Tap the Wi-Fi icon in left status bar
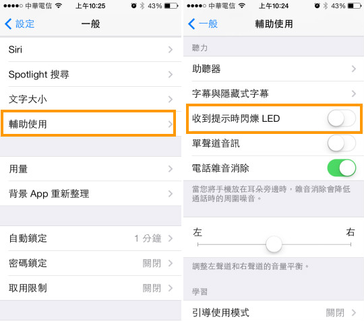 [x=59, y=6]
